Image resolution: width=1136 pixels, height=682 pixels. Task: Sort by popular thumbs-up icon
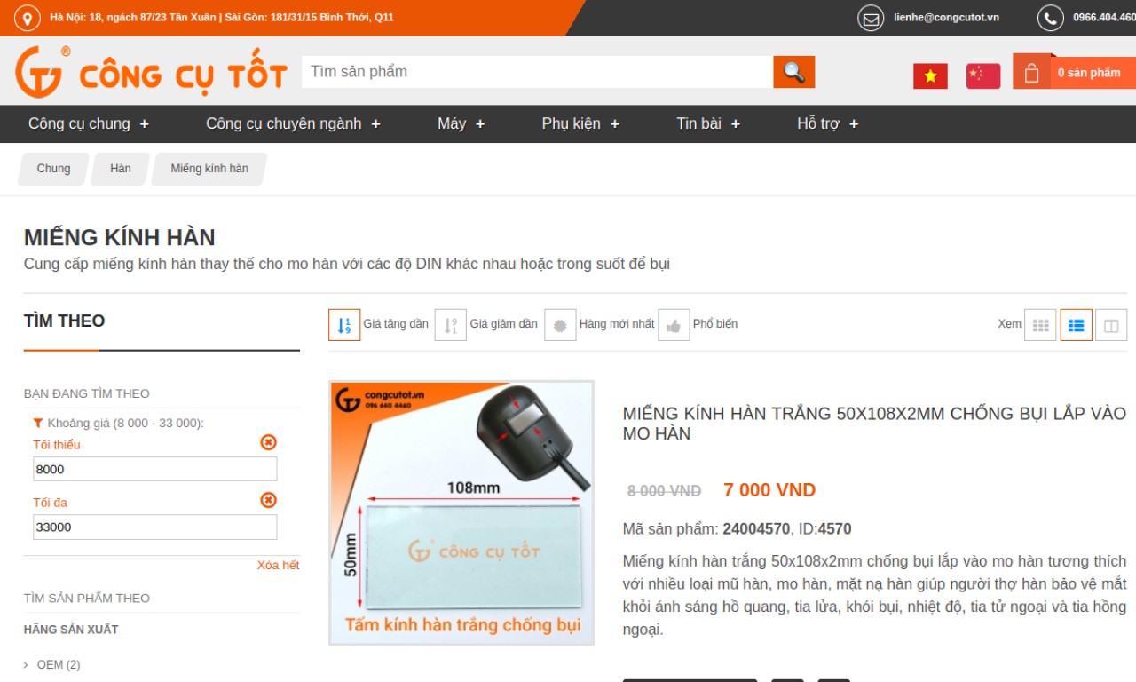(x=674, y=325)
